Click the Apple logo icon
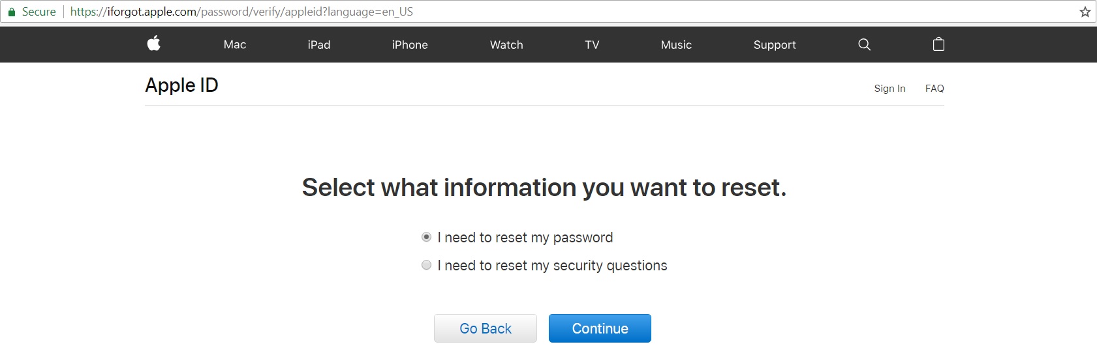This screenshot has width=1097, height=355. [x=154, y=44]
